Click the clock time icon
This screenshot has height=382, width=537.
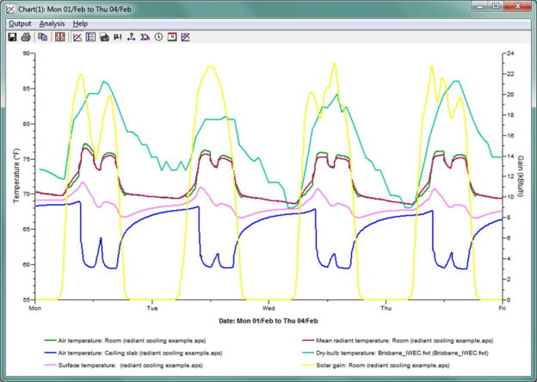[158, 38]
